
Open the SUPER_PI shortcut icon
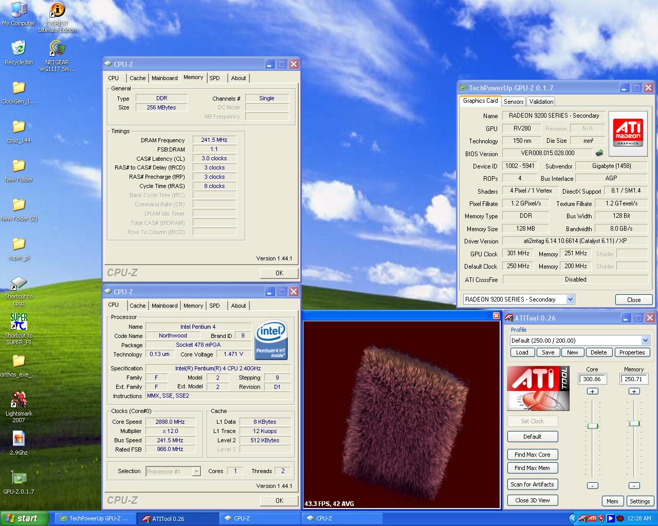[x=19, y=322]
